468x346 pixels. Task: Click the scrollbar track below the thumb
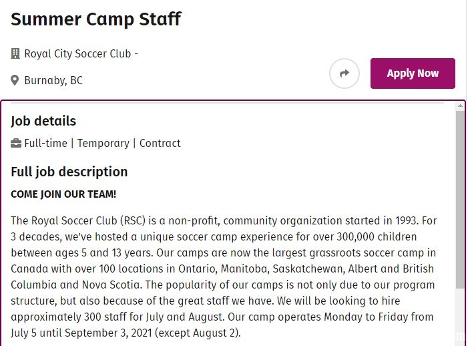pyautogui.click(x=460, y=317)
